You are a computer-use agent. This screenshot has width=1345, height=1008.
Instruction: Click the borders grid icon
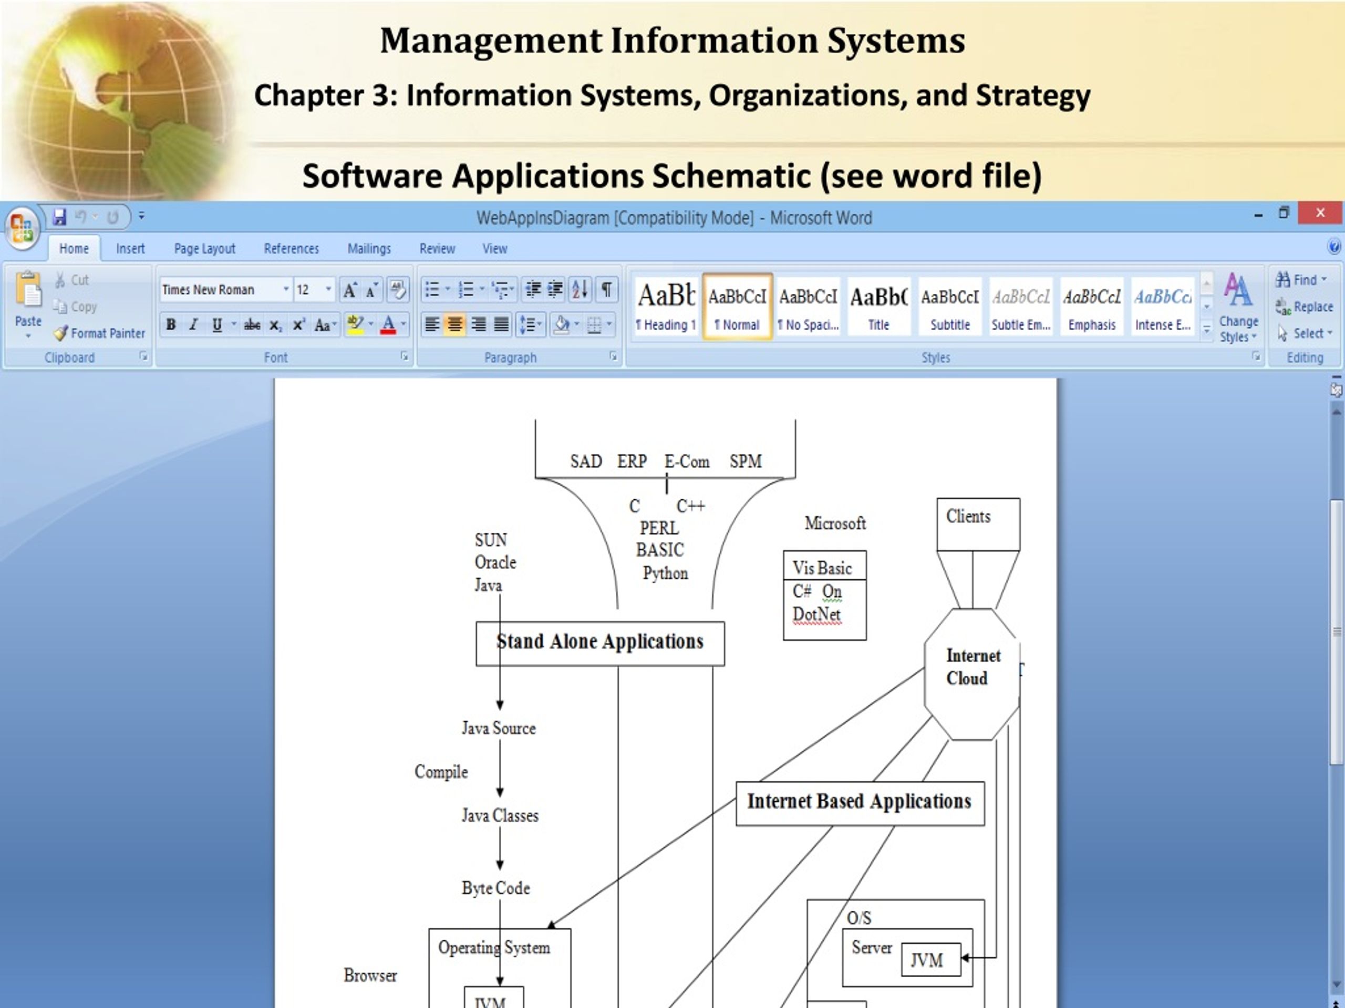[594, 325]
